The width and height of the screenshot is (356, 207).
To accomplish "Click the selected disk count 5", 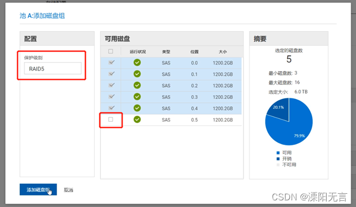I will click(289, 59).
